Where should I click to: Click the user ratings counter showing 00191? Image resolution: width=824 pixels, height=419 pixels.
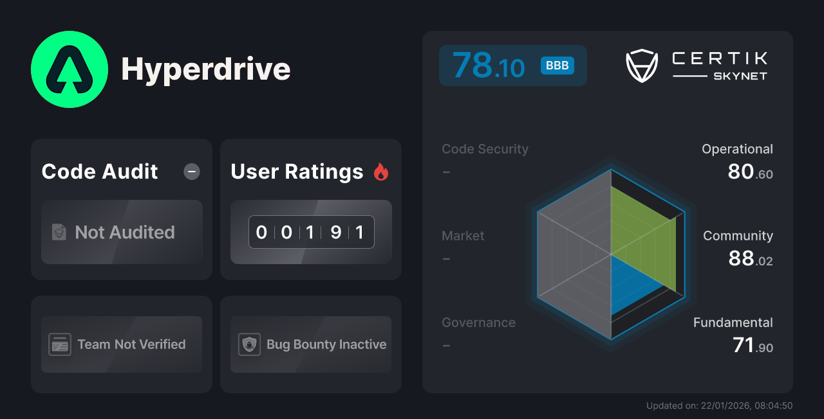pos(311,232)
